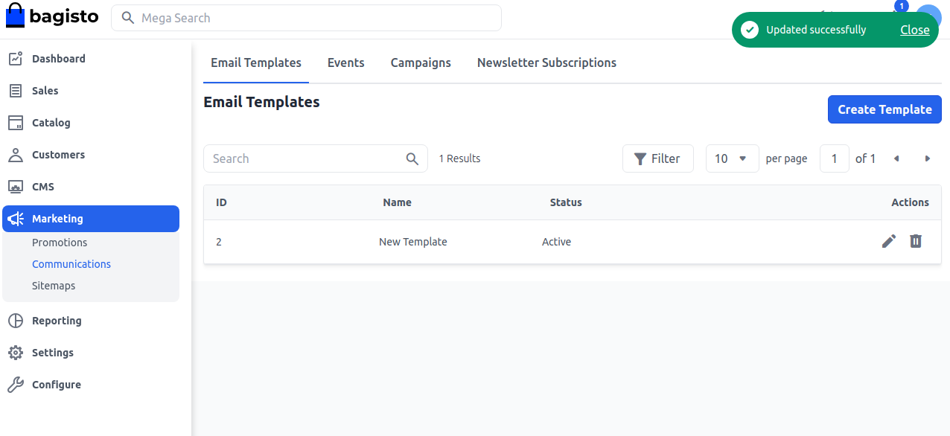The width and height of the screenshot is (950, 436).
Task: Delete New Template using the trash icon
Action: tap(916, 241)
